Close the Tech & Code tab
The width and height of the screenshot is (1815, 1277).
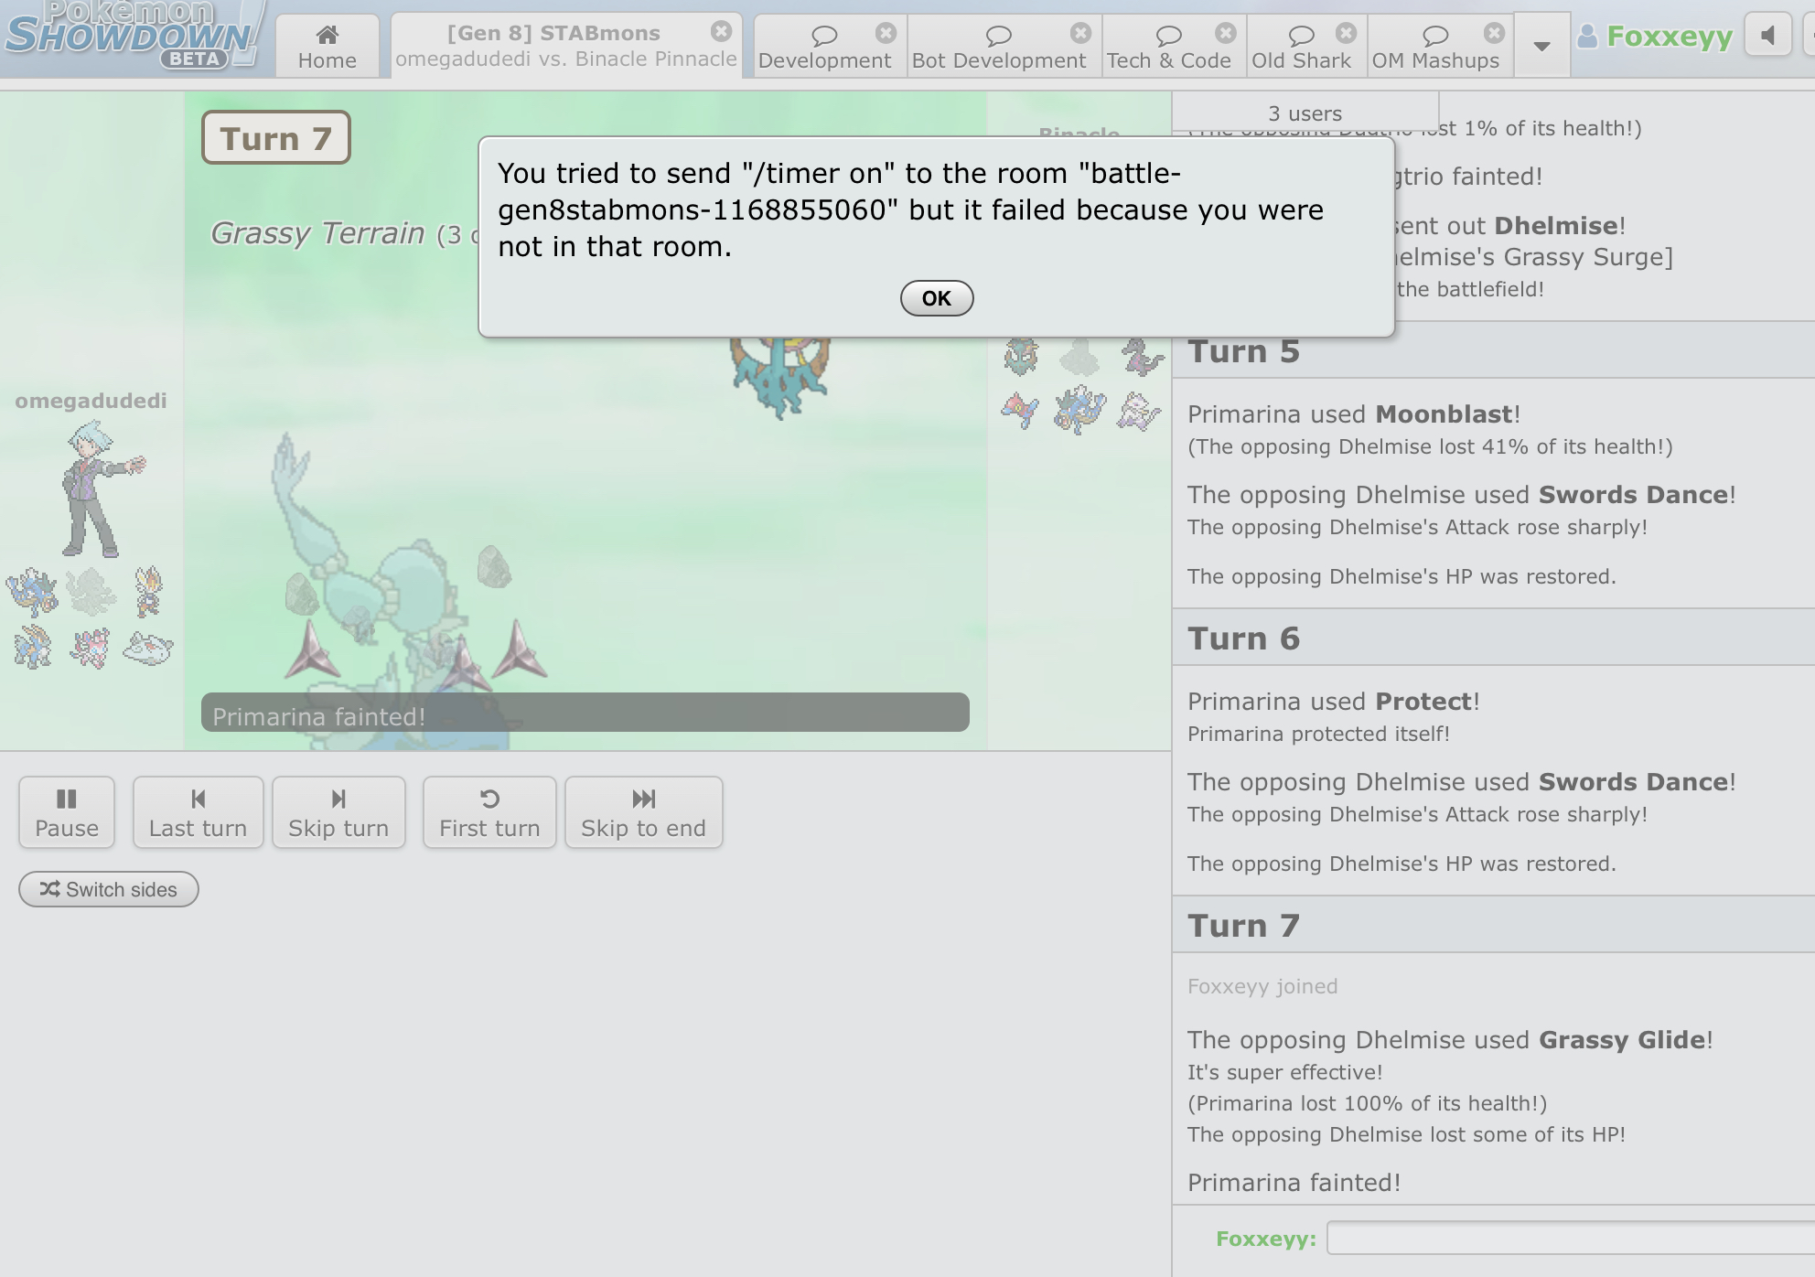(x=1225, y=34)
